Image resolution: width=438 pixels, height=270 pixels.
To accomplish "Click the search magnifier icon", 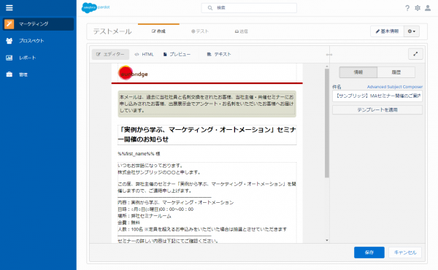I will [x=210, y=8].
